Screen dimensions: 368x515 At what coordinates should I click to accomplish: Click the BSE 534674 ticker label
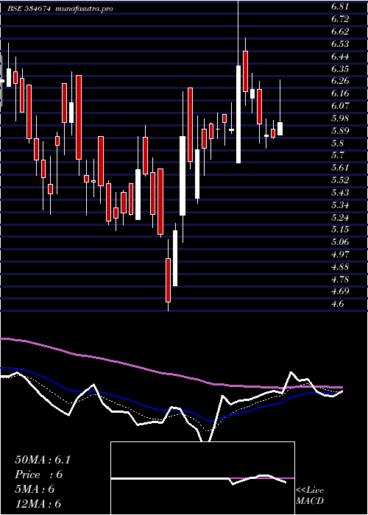pos(29,9)
